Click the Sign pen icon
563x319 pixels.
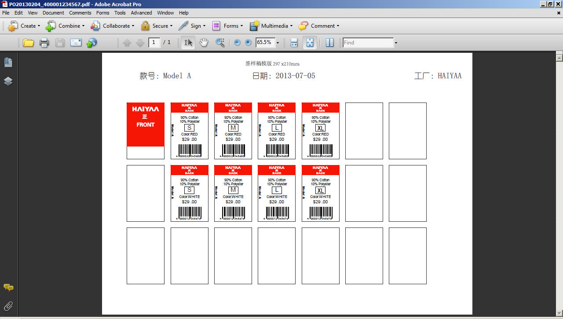pos(183,26)
